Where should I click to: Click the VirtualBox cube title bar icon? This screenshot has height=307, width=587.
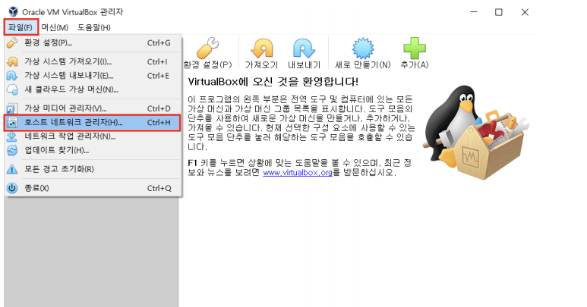[13, 12]
